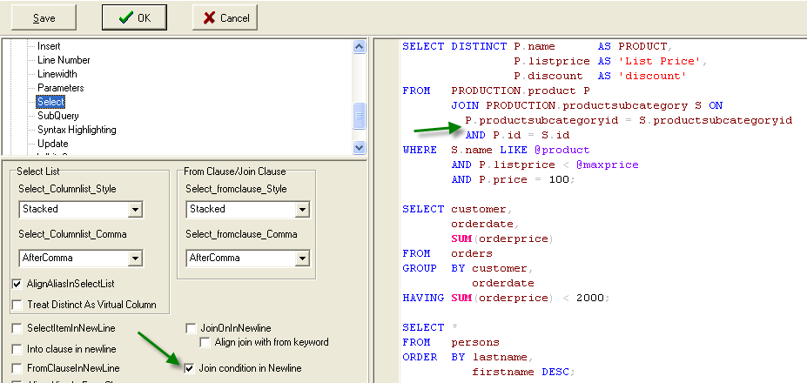This screenshot has height=383, width=807.
Task: Open the SubQuery settings item
Action: (58, 116)
